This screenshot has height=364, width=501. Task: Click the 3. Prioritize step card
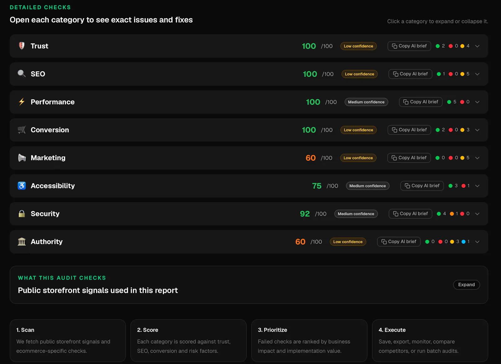309,341
